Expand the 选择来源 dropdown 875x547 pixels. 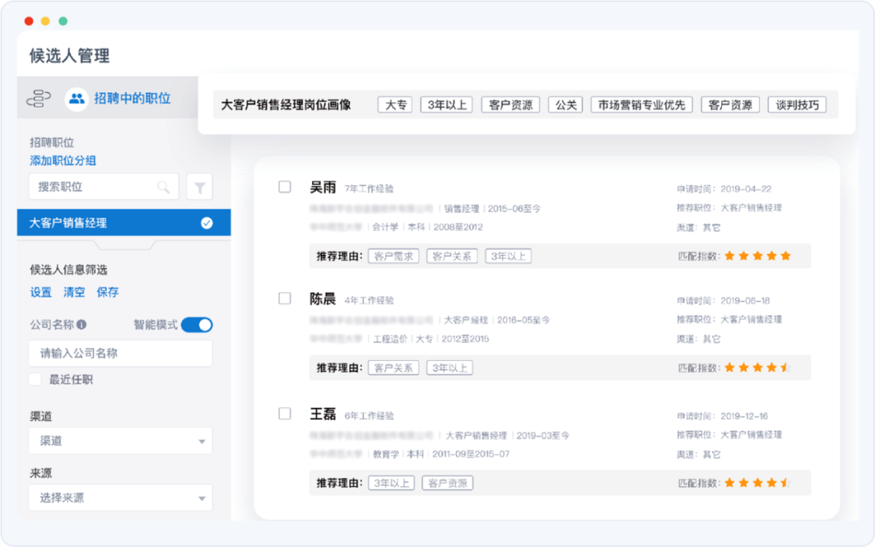point(121,498)
